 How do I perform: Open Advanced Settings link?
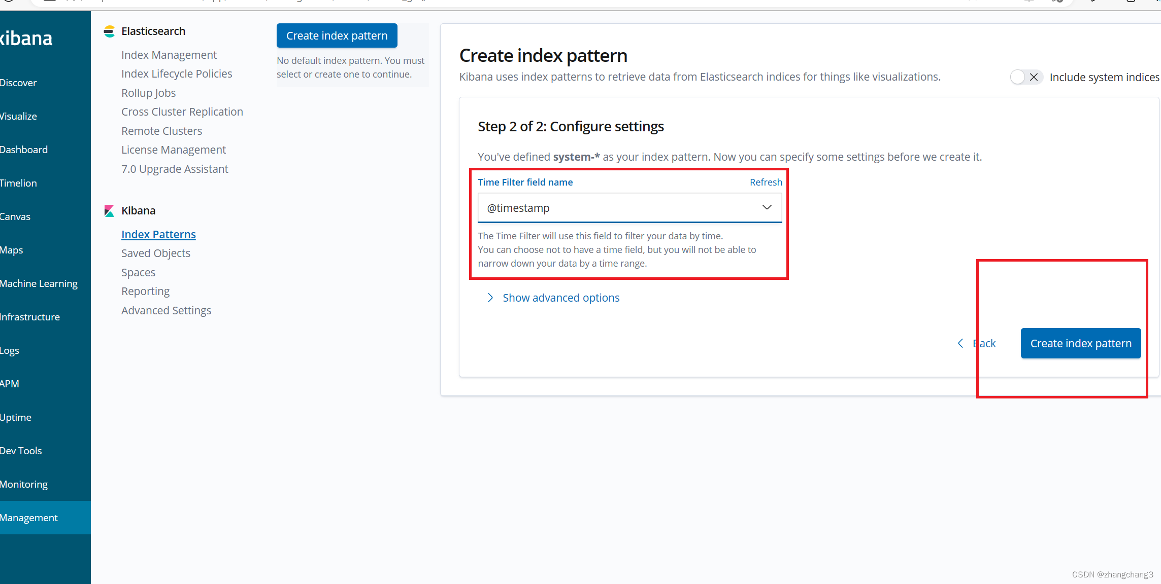(x=167, y=311)
